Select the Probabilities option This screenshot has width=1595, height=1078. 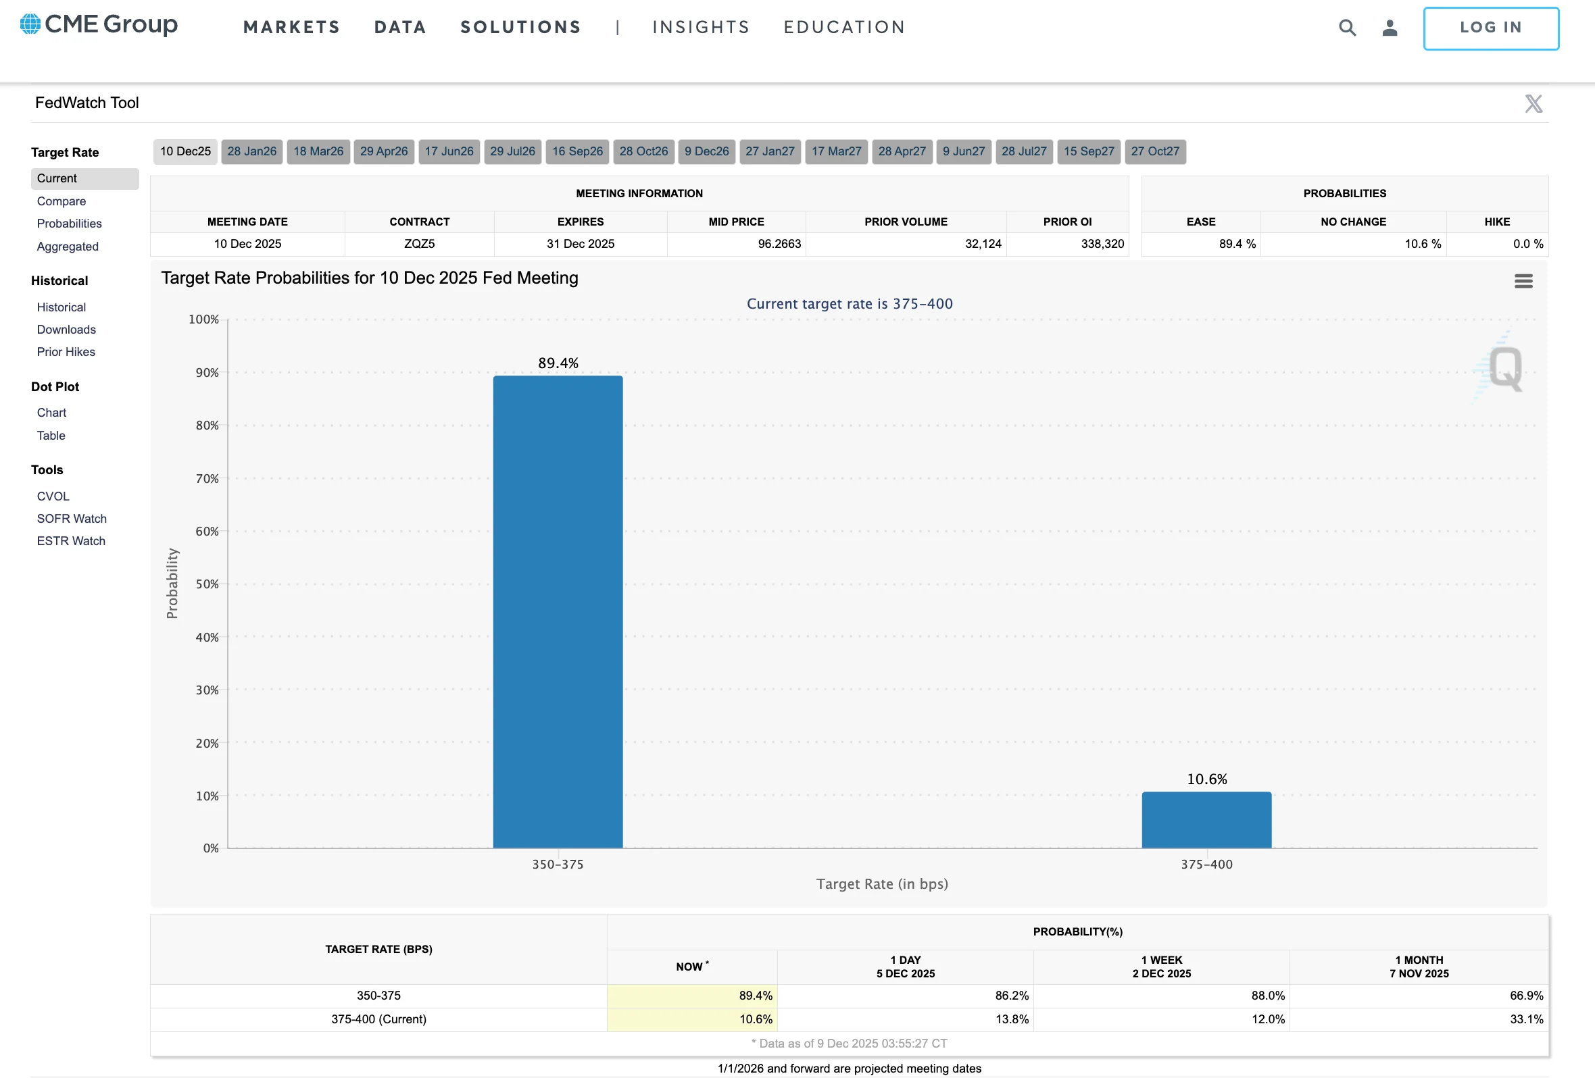tap(69, 224)
